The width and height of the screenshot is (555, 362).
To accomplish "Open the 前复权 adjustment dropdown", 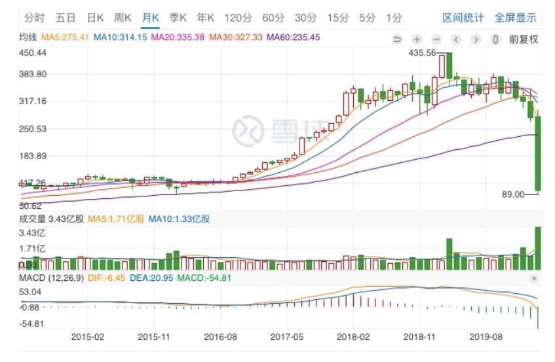I will pyautogui.click(x=524, y=39).
